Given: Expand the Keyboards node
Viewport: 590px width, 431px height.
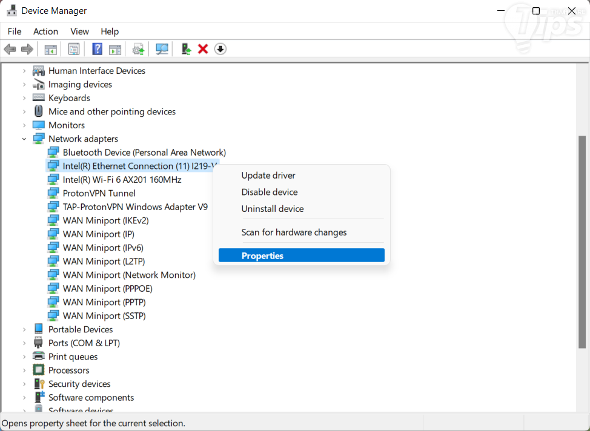Looking at the screenshot, I should point(24,98).
